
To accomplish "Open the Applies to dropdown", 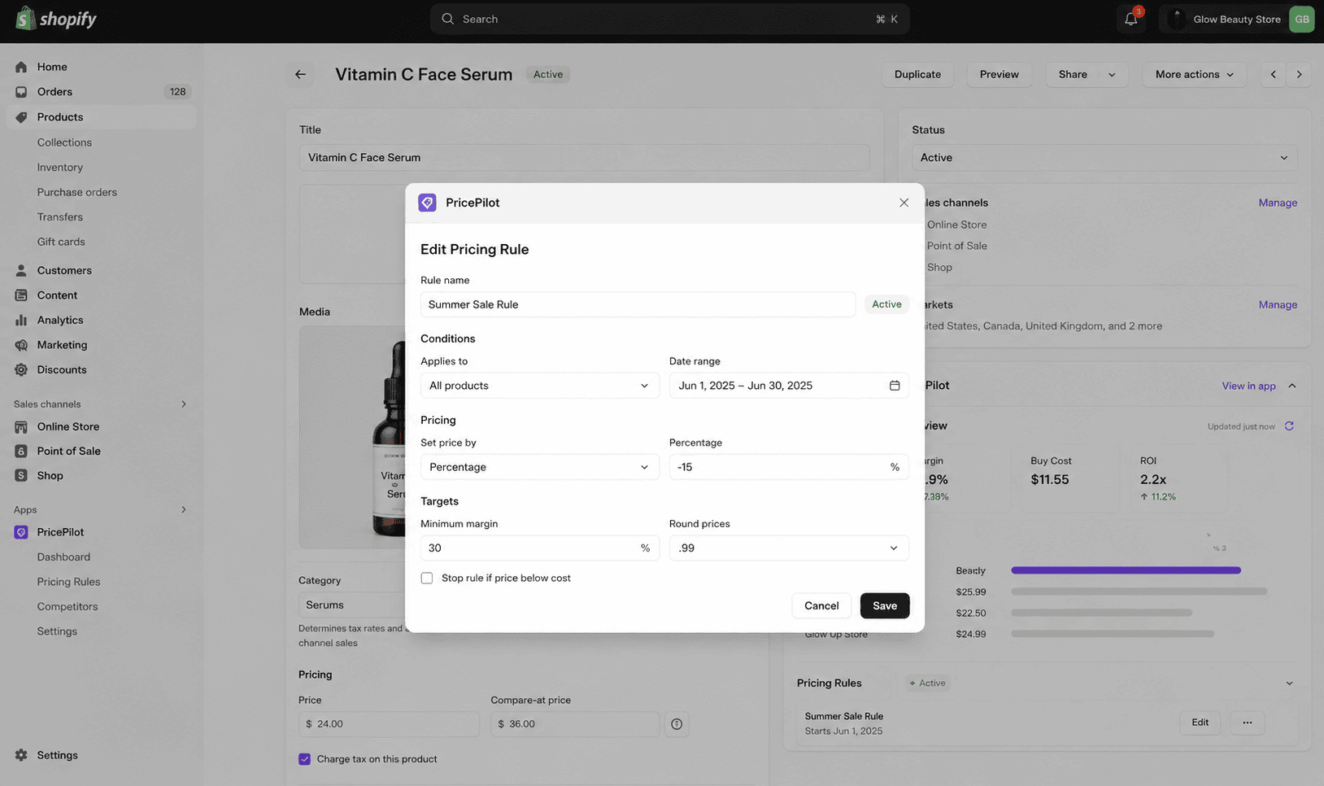I will tap(540, 386).
